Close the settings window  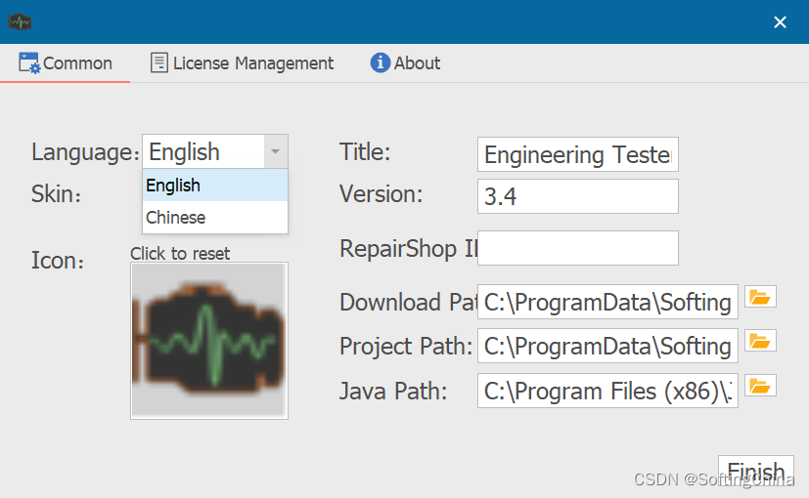(780, 21)
